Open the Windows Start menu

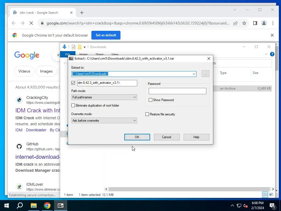[x=7, y=206]
